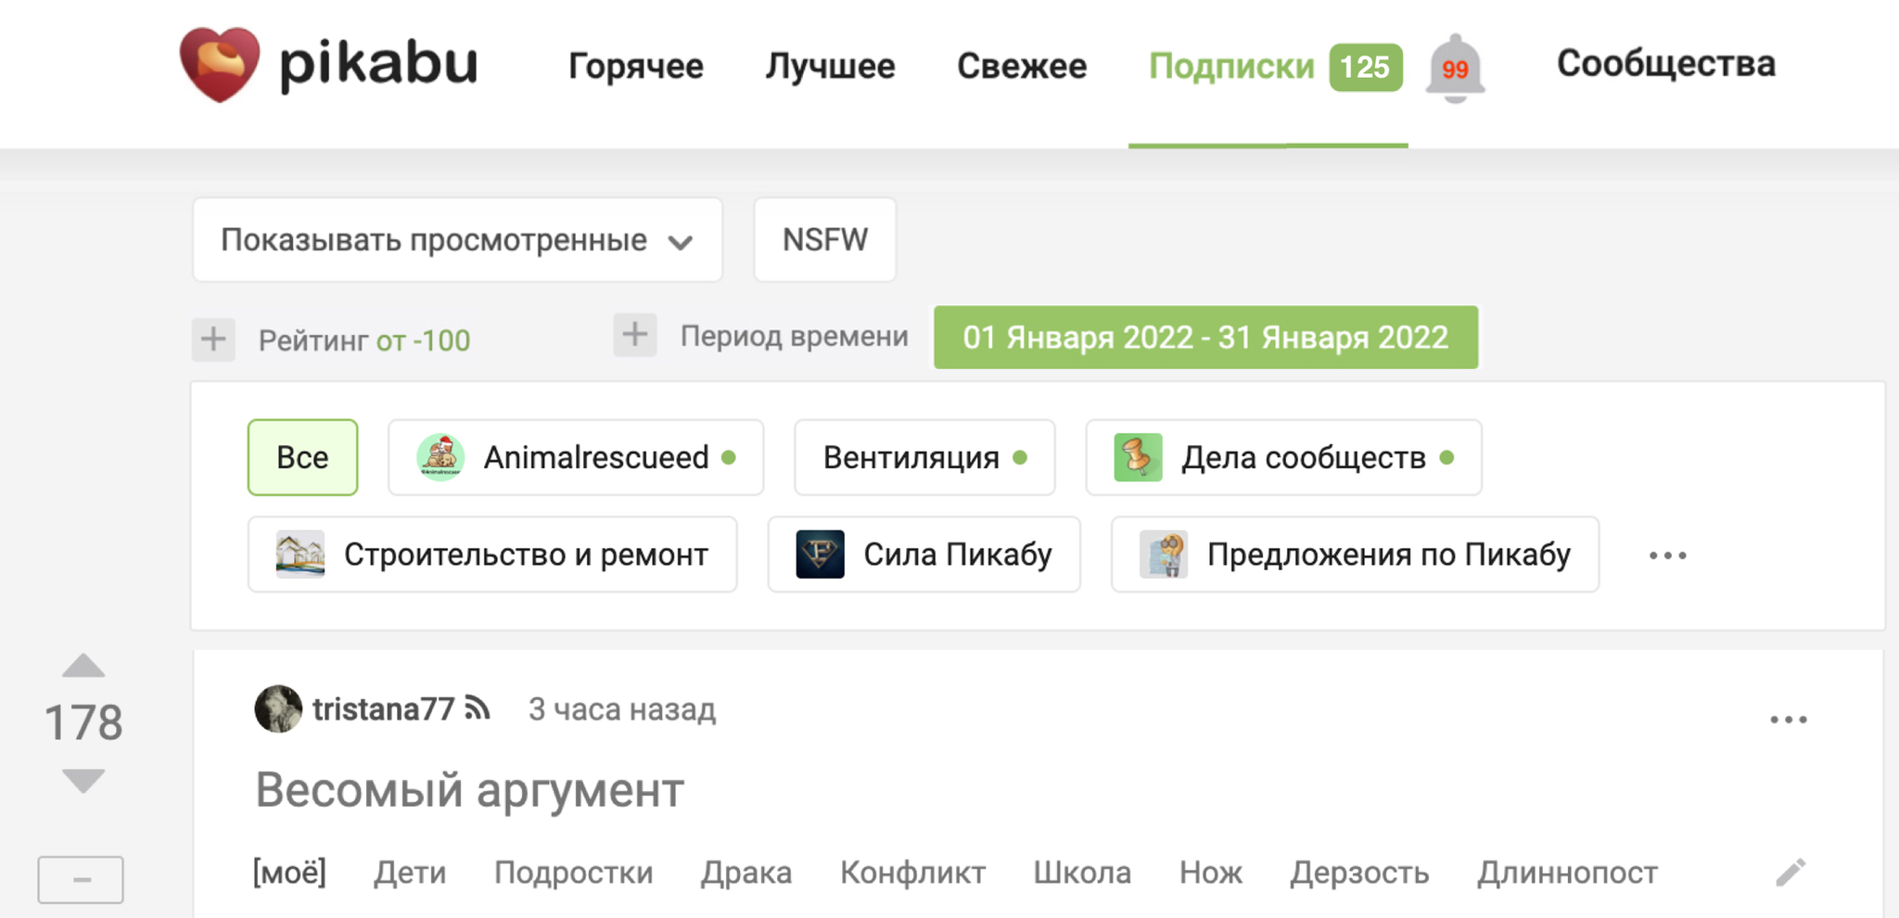Go to the Сообщества section

tap(1665, 64)
